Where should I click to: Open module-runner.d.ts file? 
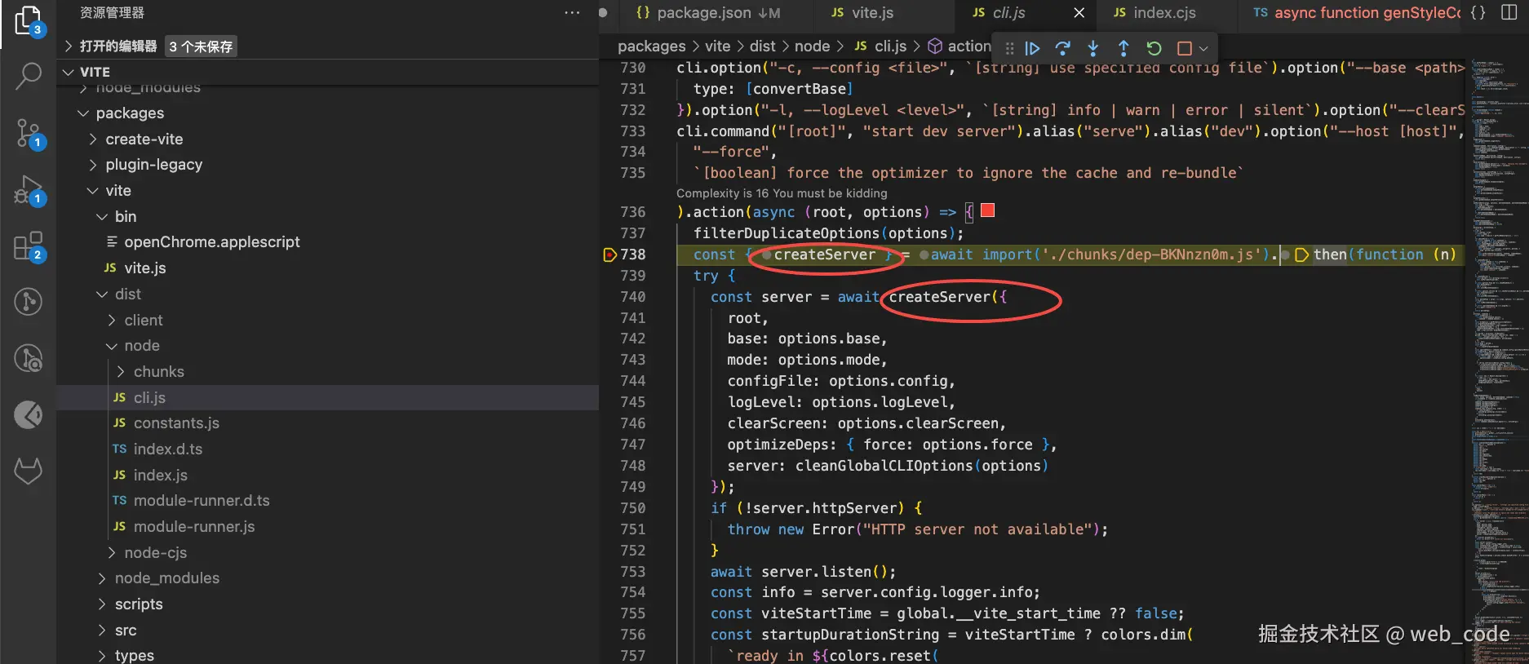click(201, 500)
